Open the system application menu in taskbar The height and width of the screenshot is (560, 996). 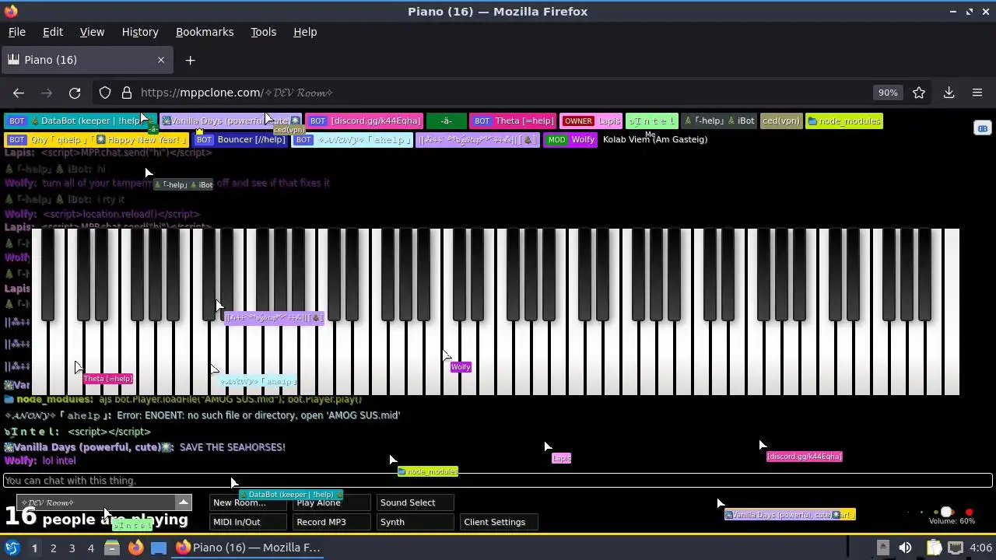pos(12,548)
